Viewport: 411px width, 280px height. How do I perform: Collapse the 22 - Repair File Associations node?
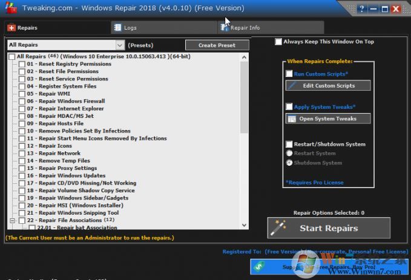click(x=13, y=220)
